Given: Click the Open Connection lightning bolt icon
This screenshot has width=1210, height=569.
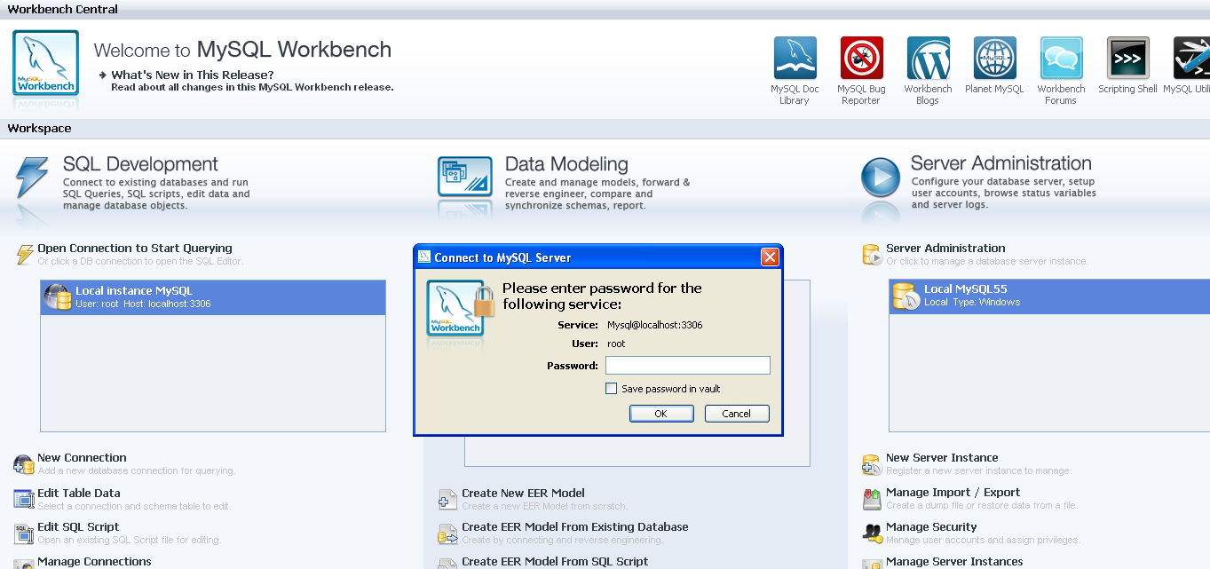Looking at the screenshot, I should pyautogui.click(x=25, y=255).
